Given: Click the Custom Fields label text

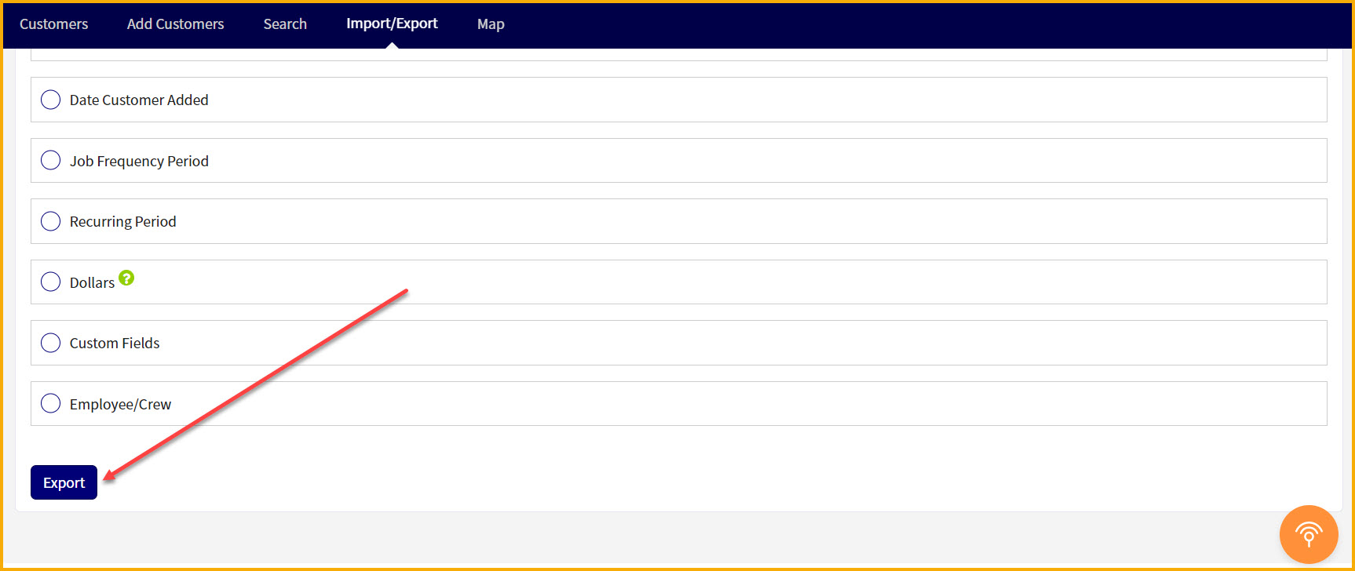Looking at the screenshot, I should pyautogui.click(x=115, y=343).
